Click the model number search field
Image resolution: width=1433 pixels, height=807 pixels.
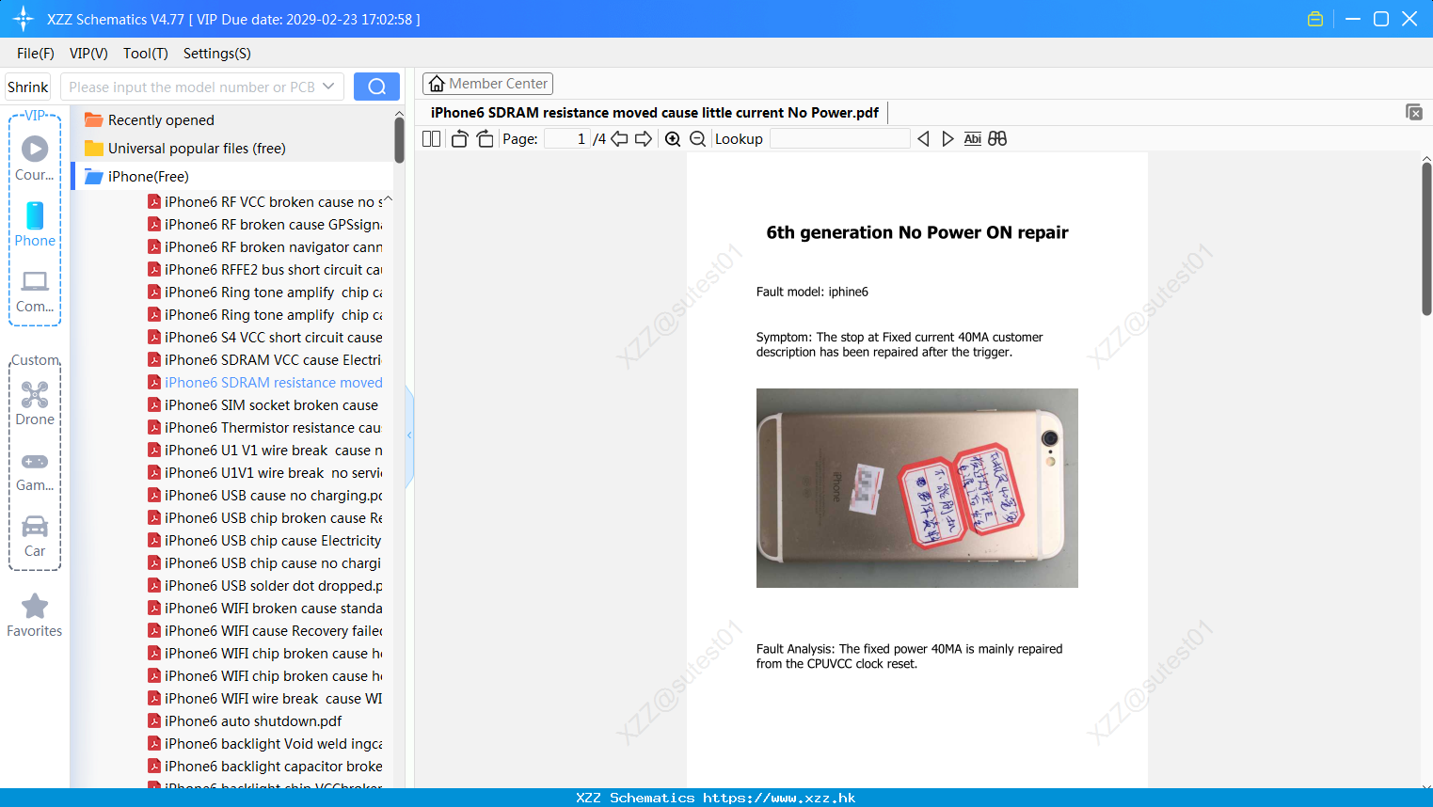tap(192, 87)
